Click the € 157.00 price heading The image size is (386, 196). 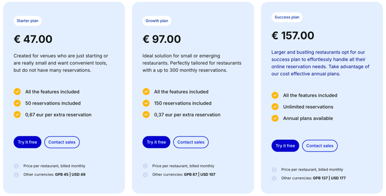pyautogui.click(x=293, y=36)
